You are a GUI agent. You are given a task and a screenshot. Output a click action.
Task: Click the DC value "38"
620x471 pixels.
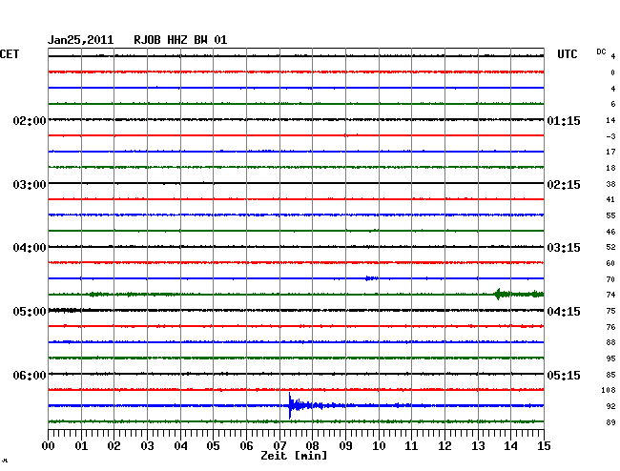click(610, 184)
